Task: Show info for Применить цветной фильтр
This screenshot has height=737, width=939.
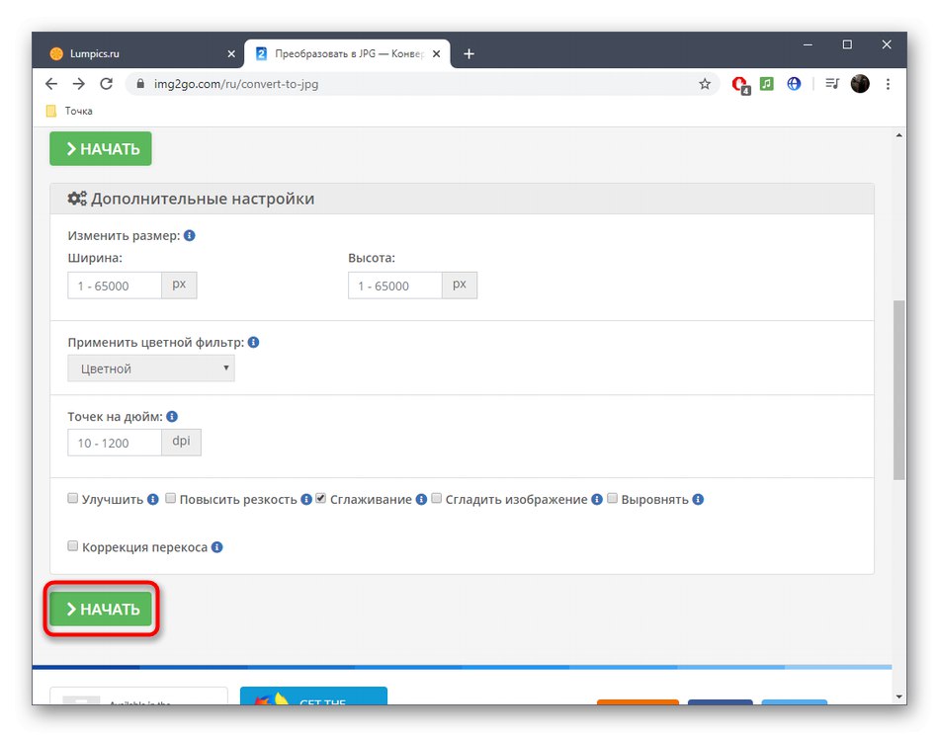Action: click(253, 343)
